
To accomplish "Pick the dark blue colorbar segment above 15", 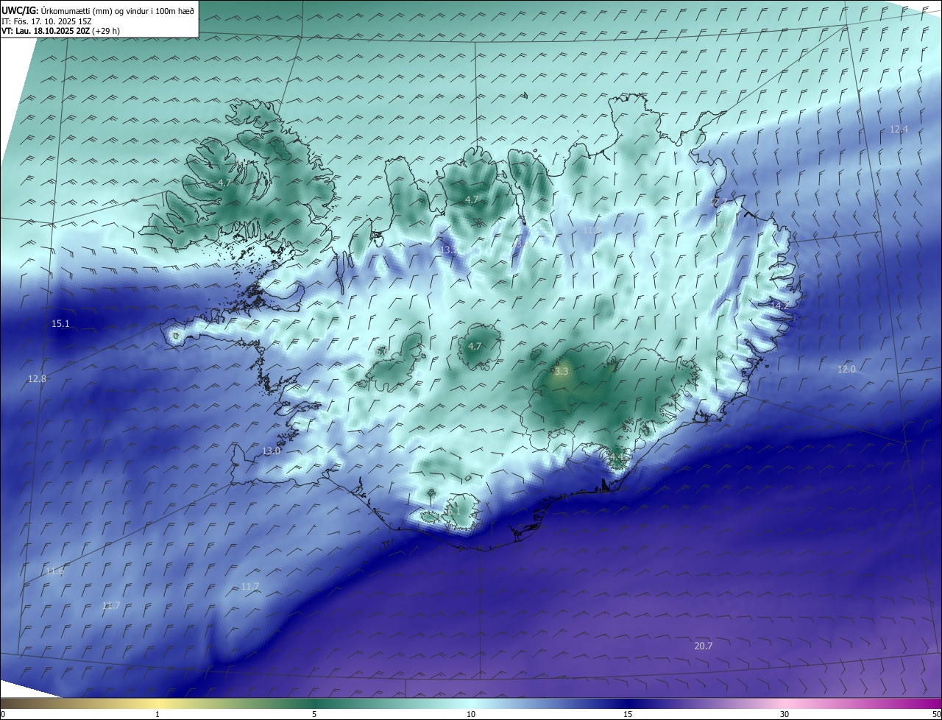I will (x=628, y=703).
